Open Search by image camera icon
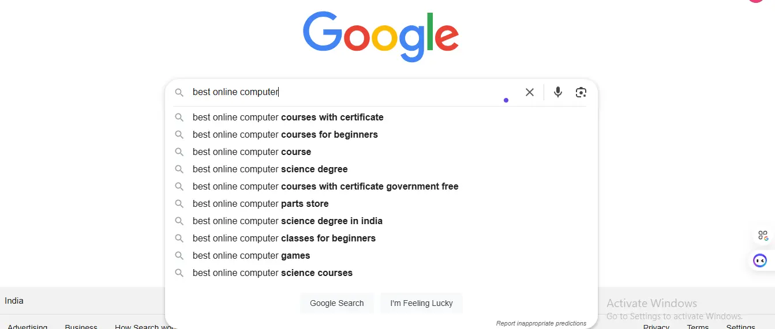The width and height of the screenshot is (775, 329). click(x=581, y=92)
